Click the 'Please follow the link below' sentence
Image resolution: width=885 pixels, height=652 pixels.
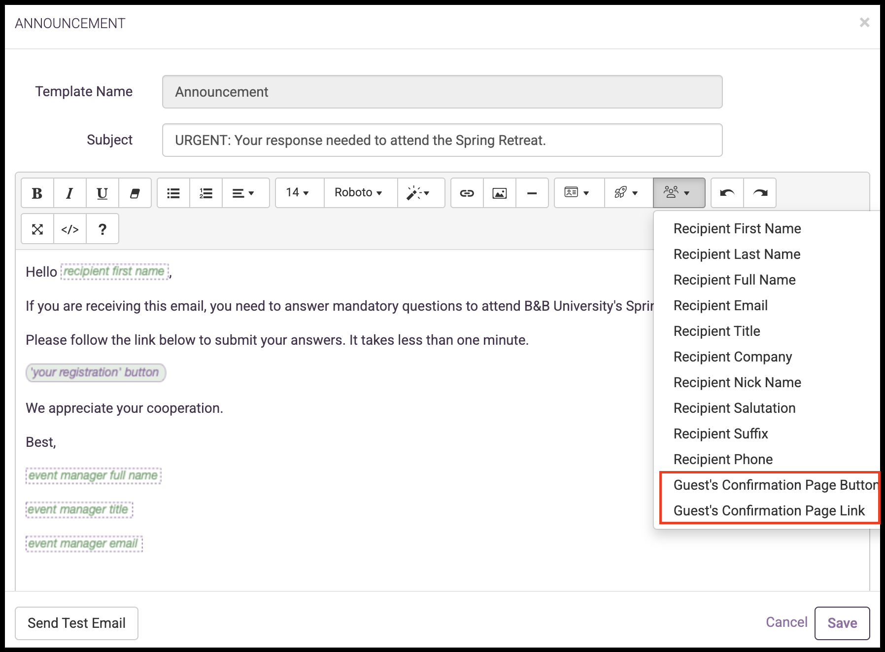pyautogui.click(x=277, y=340)
